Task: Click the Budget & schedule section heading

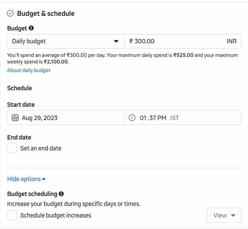Action: (46, 13)
